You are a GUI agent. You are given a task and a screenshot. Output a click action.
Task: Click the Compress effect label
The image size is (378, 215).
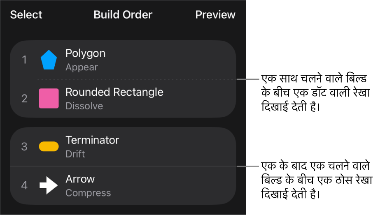(x=88, y=193)
